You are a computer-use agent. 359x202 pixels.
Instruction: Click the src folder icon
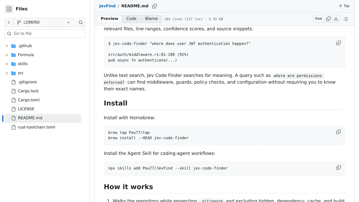13,73
